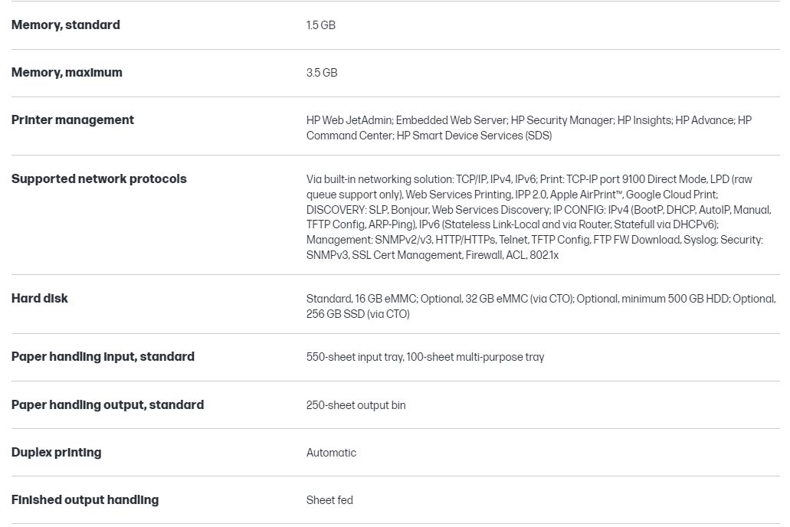
Task: Click the 'Automatic' duplex printing value
Action: 331,453
